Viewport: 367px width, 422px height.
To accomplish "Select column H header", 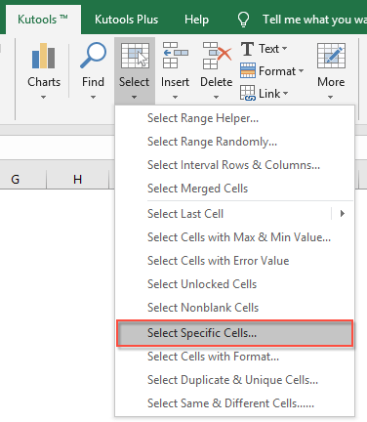I will tap(77, 179).
